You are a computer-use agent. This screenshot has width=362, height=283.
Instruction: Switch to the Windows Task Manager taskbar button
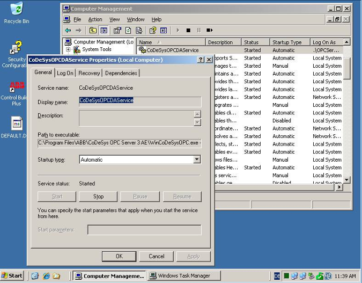point(184,276)
